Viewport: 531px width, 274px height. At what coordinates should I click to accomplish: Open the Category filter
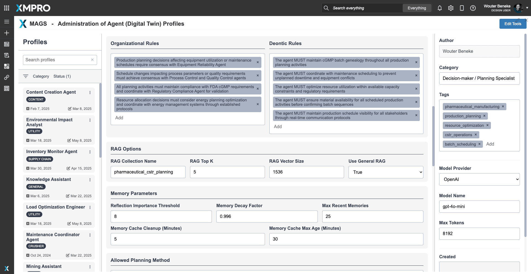[41, 76]
